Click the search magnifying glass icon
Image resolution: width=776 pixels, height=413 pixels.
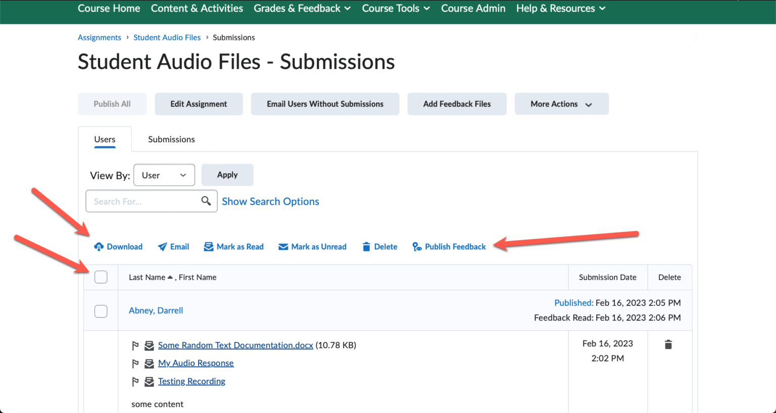tap(206, 201)
